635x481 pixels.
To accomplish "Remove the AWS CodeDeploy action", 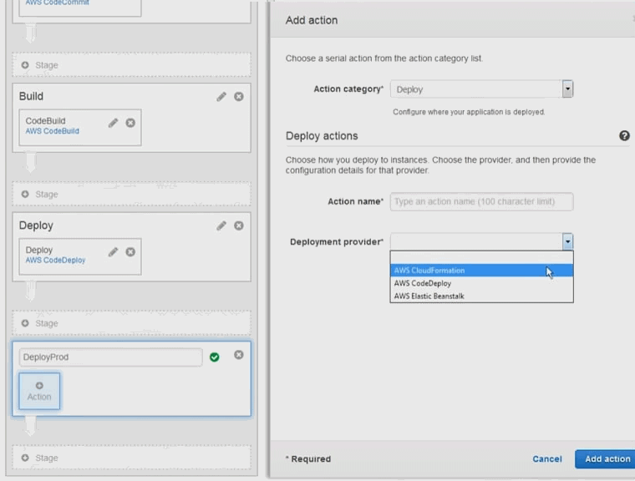I will pyautogui.click(x=130, y=252).
